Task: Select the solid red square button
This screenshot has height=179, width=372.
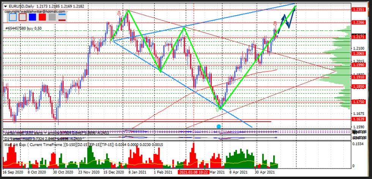Action: [x=42, y=17]
